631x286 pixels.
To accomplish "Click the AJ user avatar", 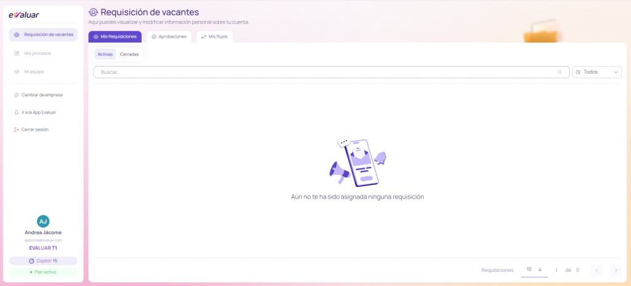I will 43,221.
